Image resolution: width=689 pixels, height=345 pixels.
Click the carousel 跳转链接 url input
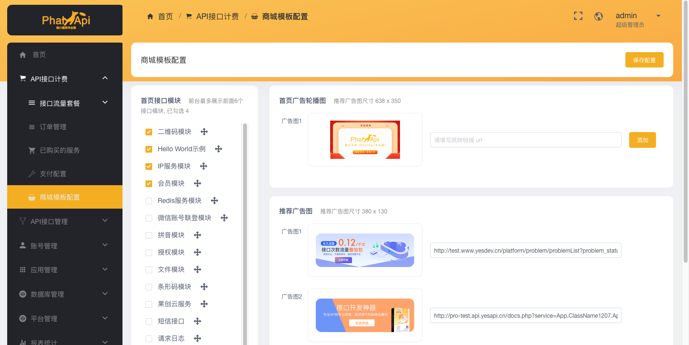pyautogui.click(x=525, y=140)
